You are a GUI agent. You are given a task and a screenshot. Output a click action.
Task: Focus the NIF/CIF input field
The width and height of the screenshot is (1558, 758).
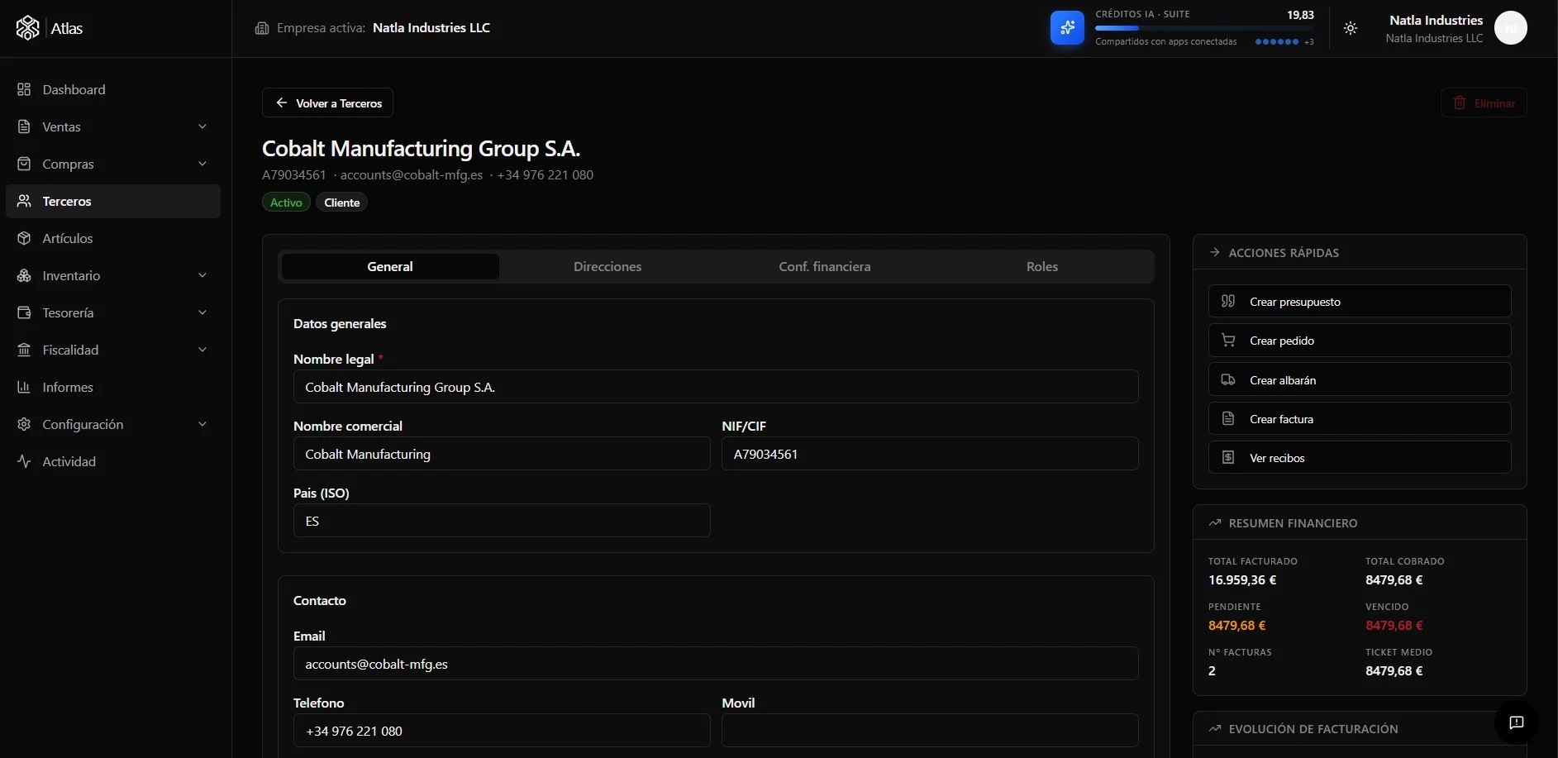[x=930, y=454]
